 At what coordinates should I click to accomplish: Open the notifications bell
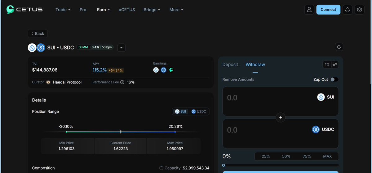[348, 10]
